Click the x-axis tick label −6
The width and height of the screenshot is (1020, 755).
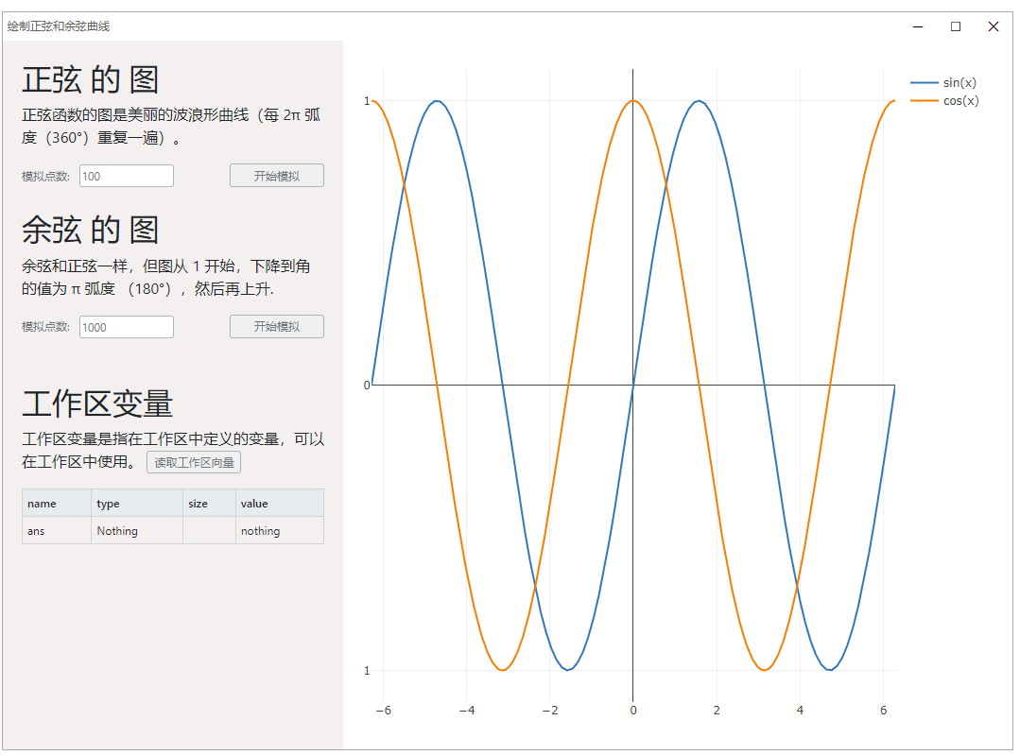point(384,711)
